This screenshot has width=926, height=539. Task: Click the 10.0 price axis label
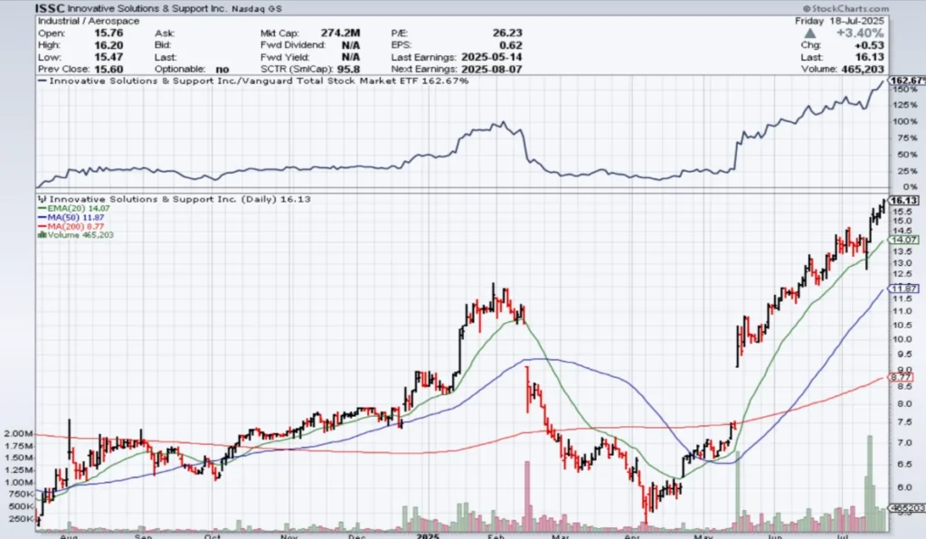[x=902, y=339]
